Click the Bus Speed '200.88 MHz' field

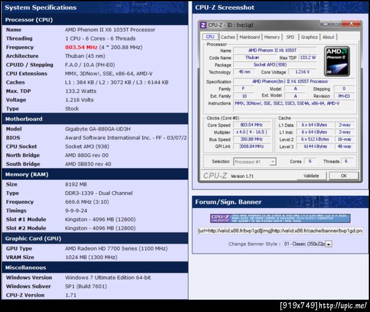(252, 139)
